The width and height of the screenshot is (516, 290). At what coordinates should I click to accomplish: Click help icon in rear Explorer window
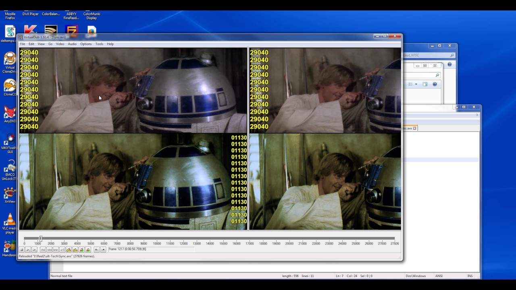point(449,64)
